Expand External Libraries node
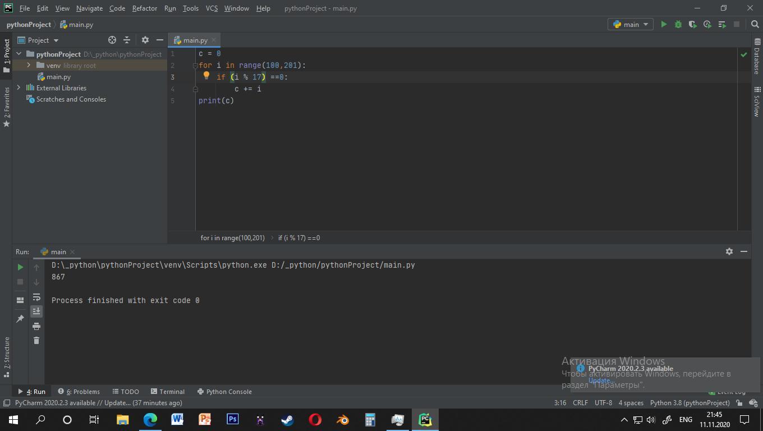Image resolution: width=763 pixels, height=431 pixels. pyautogui.click(x=19, y=88)
